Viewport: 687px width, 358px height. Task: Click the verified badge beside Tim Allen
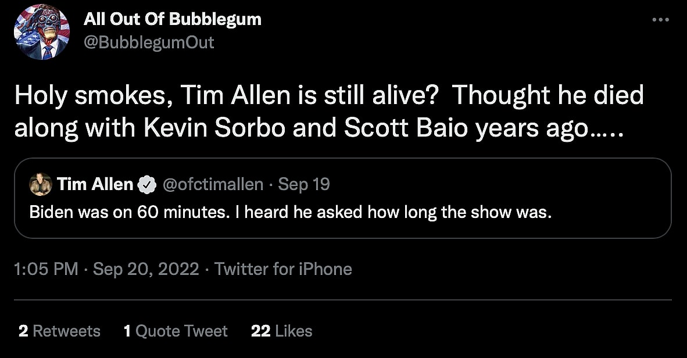[146, 185]
